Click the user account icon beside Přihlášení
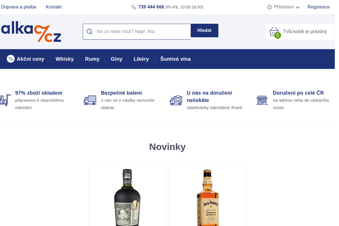The width and height of the screenshot is (339, 226). click(270, 7)
